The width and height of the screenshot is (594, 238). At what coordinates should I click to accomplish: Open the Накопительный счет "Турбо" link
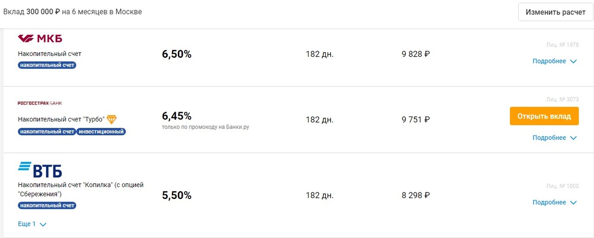[x=61, y=119]
